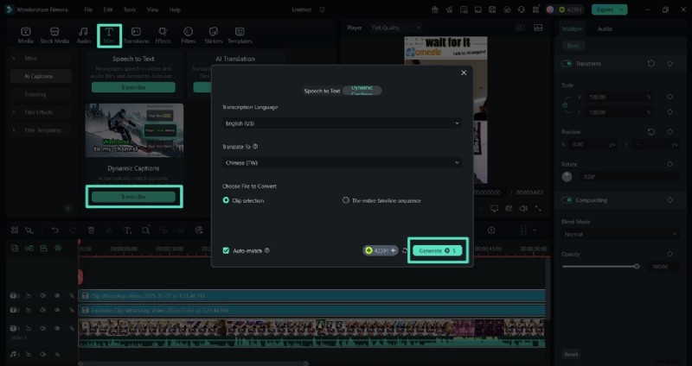The width and height of the screenshot is (692, 366).
Task: Choose The entire timeline sequence option
Action: [345, 199]
